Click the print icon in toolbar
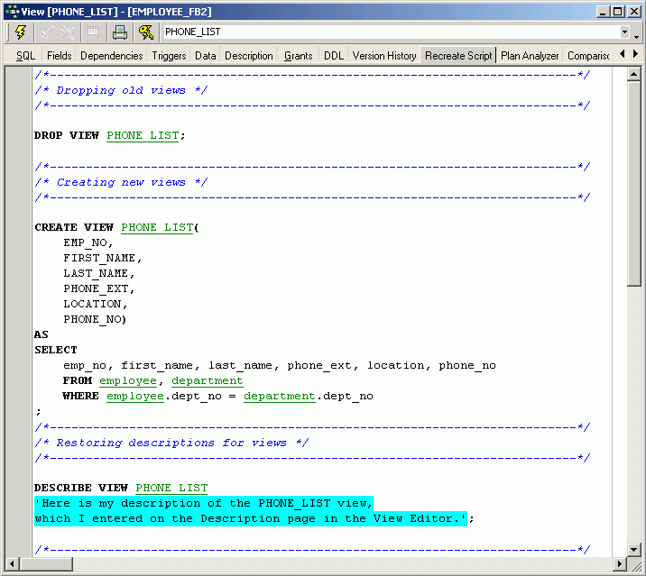This screenshot has width=646, height=576. click(119, 32)
